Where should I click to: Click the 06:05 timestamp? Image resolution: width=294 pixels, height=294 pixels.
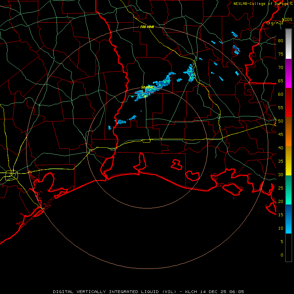[237, 292]
